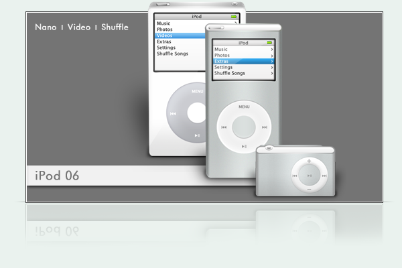Tap volume up plus on iPod Shuffle

coord(309,161)
